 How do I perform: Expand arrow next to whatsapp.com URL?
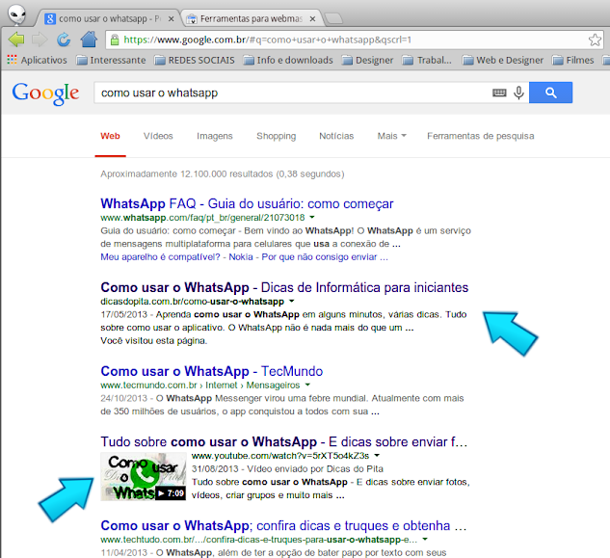[x=312, y=217]
